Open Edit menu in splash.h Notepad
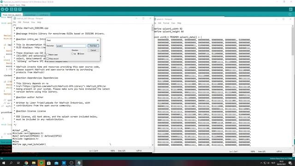 tap(159, 23)
